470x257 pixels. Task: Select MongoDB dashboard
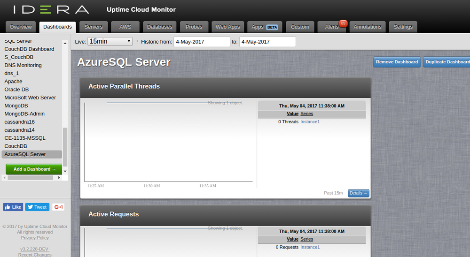point(16,106)
